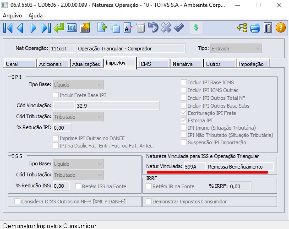Switch to the Narrativa tab
Screen dimensions: 289x229
pyautogui.click(x=187, y=64)
